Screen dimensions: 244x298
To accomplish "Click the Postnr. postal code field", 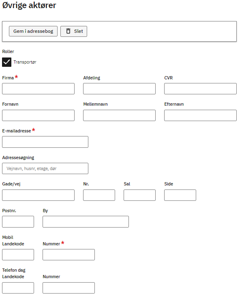I will (x=18, y=222).
